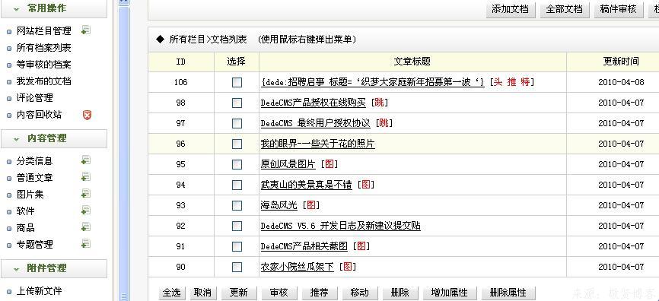Open 网站栏目管理 in sidebar
Image resolution: width=659 pixels, height=301 pixels.
(43, 30)
